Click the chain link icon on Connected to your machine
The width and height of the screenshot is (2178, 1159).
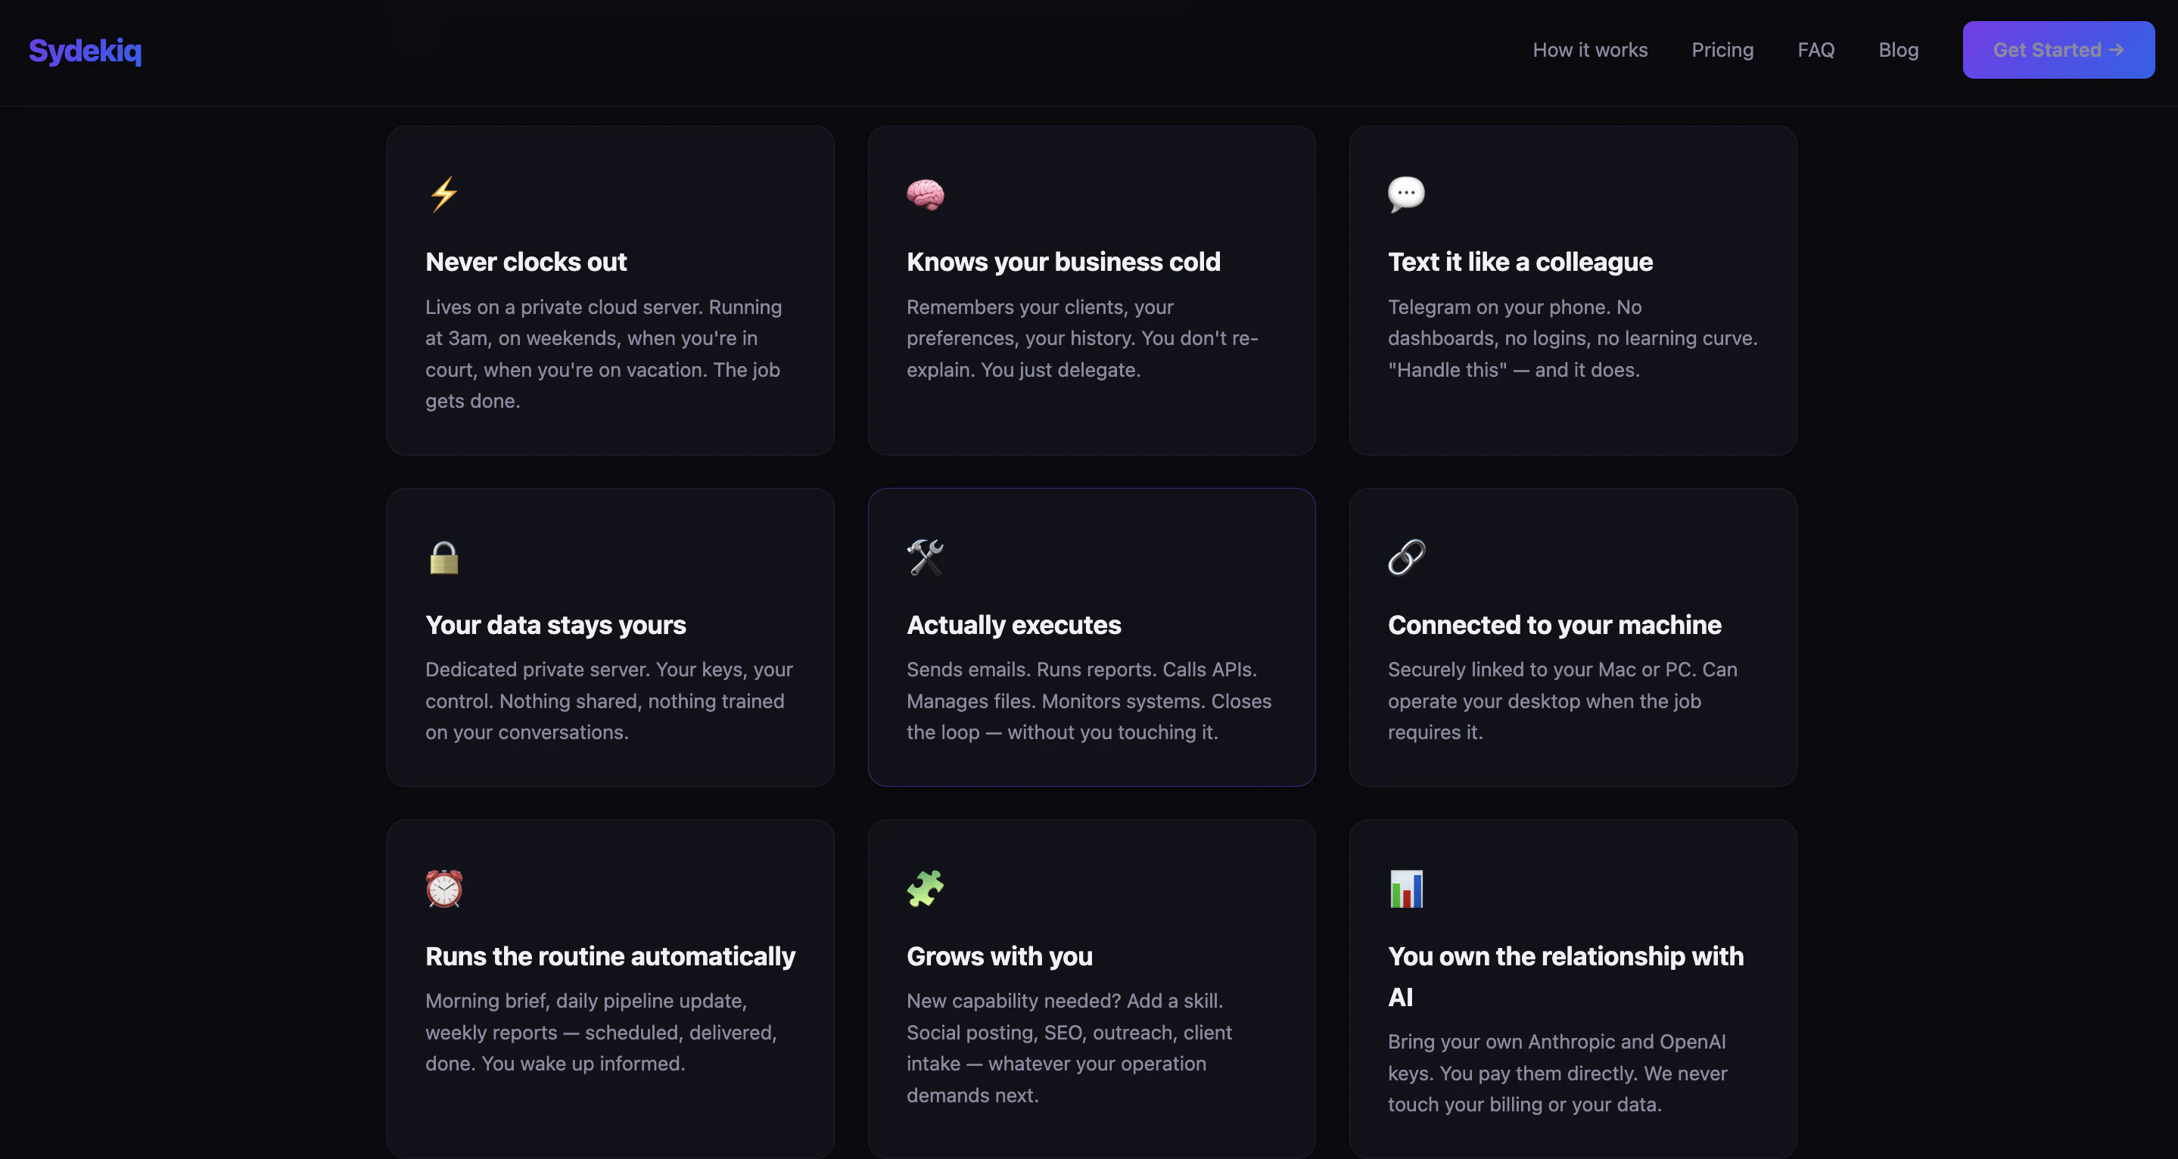coord(1406,557)
